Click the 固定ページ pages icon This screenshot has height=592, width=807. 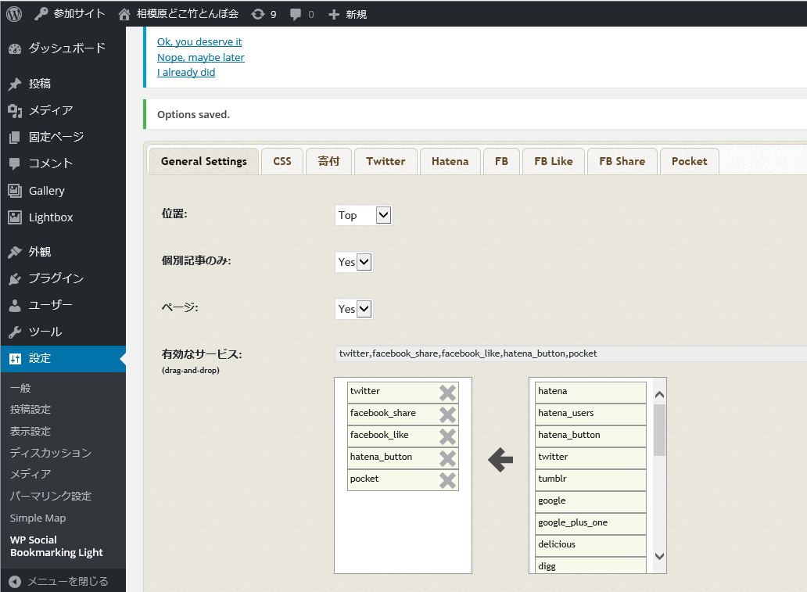tap(15, 137)
